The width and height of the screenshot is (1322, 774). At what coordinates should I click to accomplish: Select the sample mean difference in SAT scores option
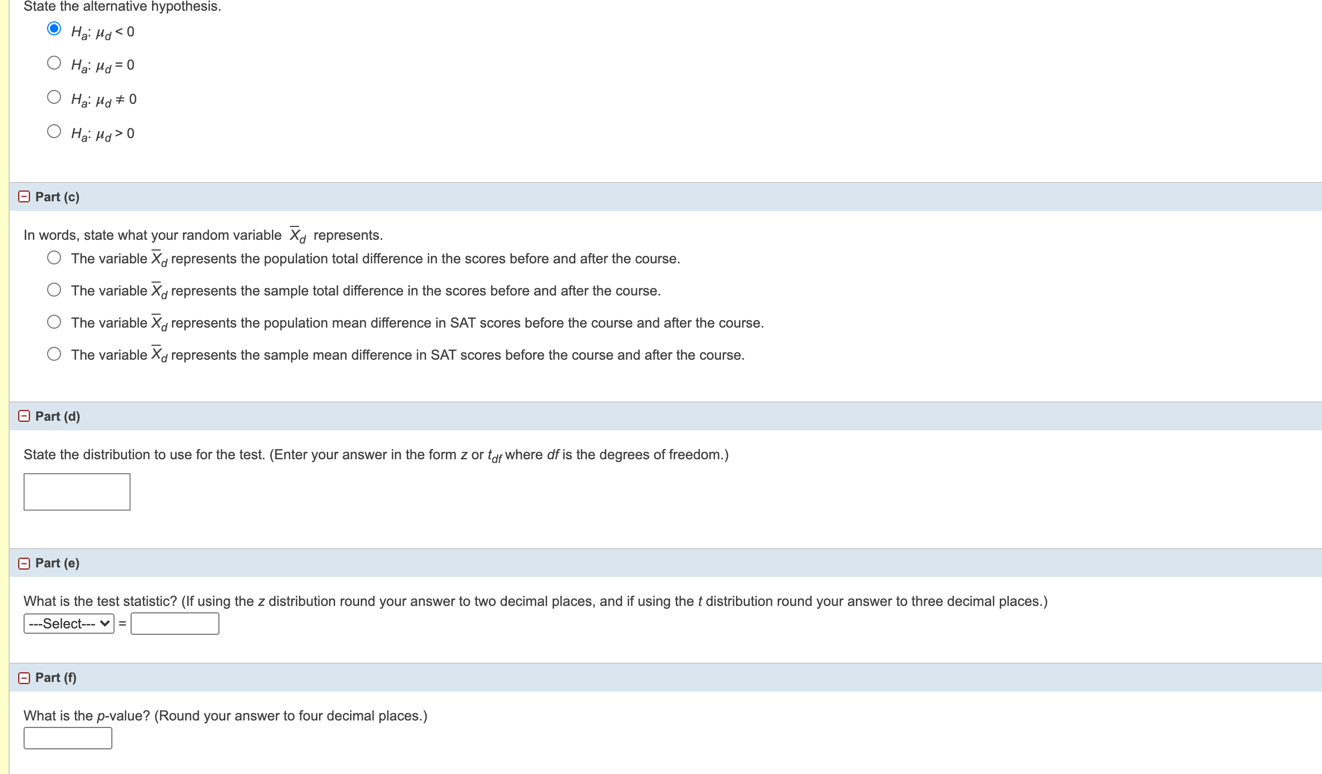[54, 354]
